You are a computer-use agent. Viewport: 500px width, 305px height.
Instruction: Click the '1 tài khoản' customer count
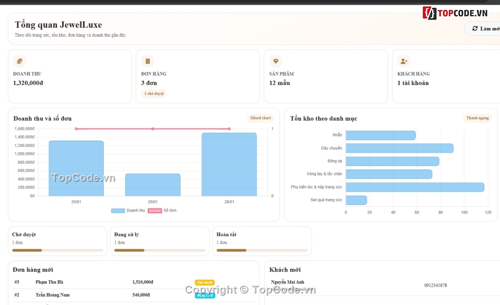[413, 83]
